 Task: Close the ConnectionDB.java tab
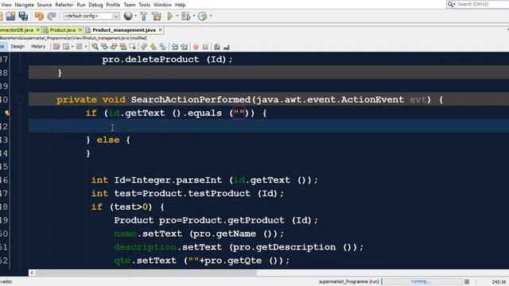pos(37,30)
